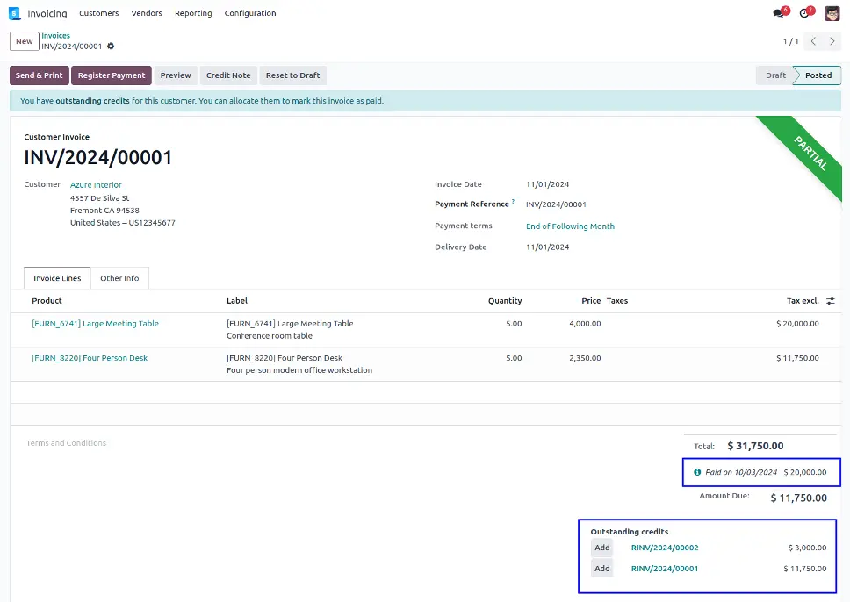Go to next record arrow
The image size is (850, 602).
coord(833,41)
